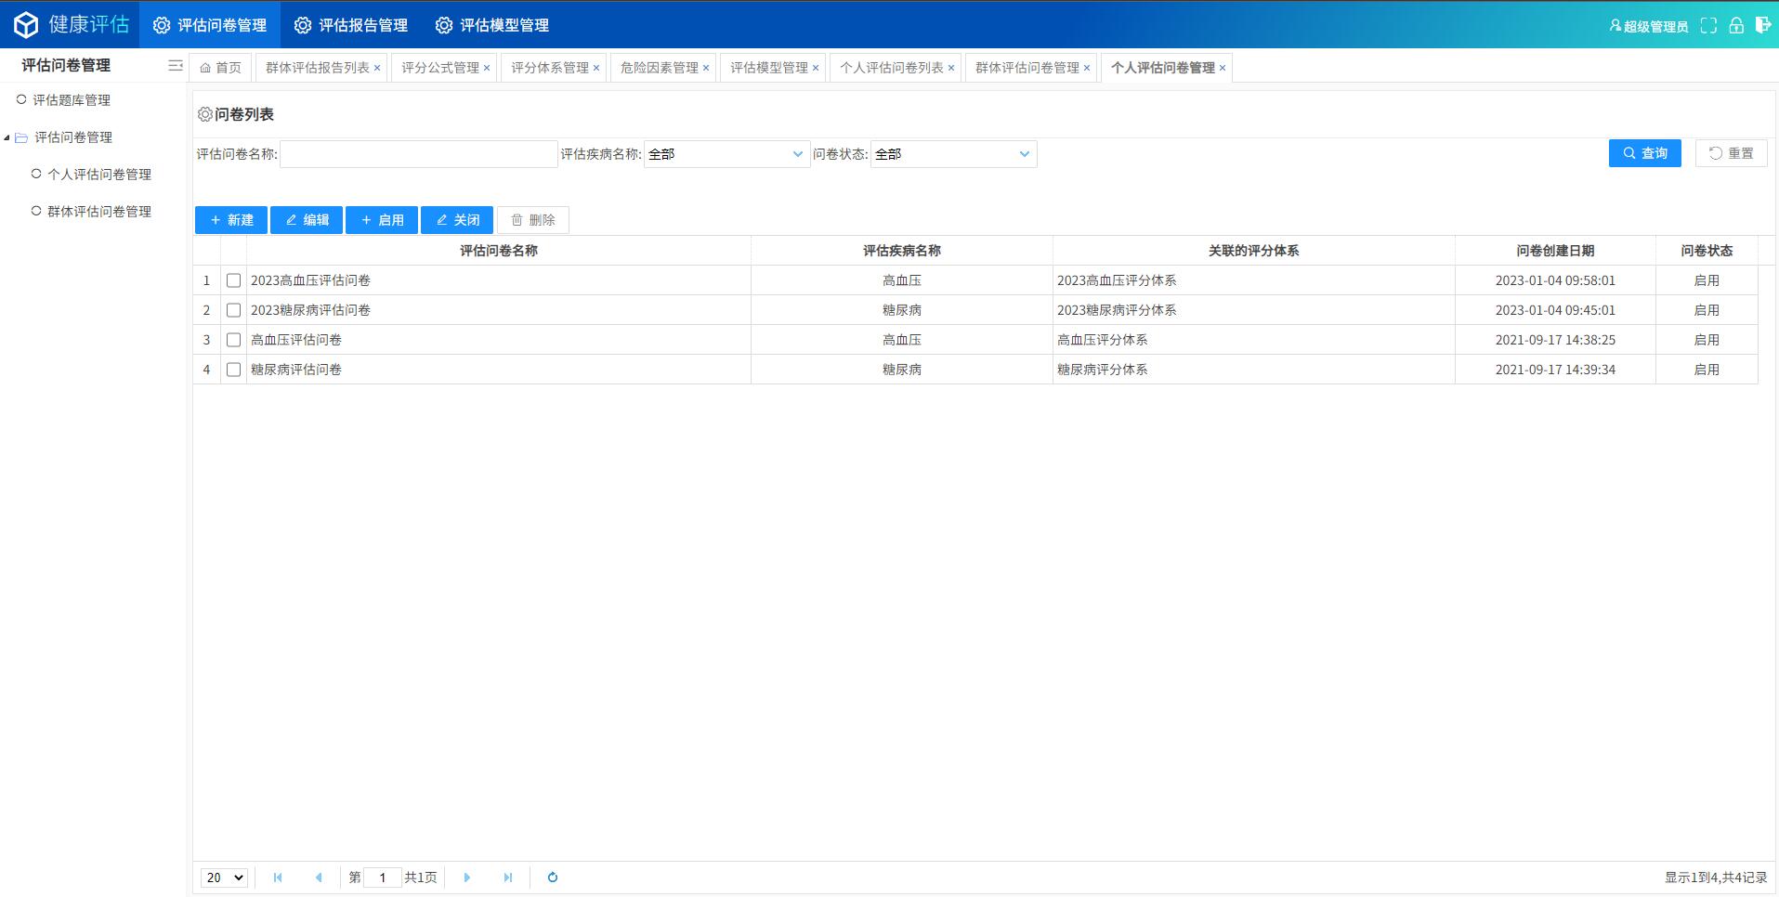1779x897 pixels.
Task: Click the 查询 search button
Action: tap(1644, 153)
